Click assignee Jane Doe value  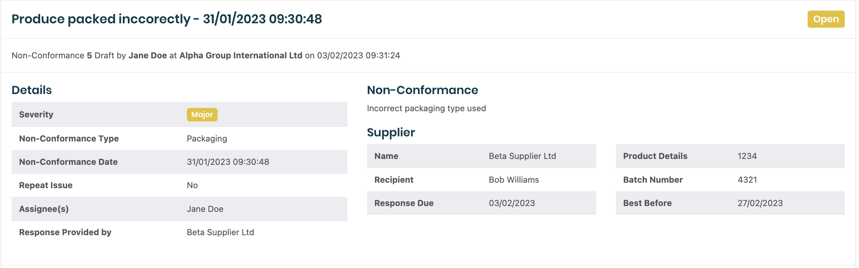[x=205, y=209]
